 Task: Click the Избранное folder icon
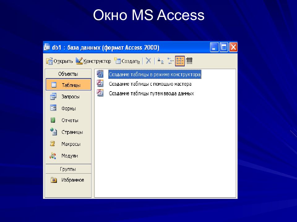coord(54,180)
